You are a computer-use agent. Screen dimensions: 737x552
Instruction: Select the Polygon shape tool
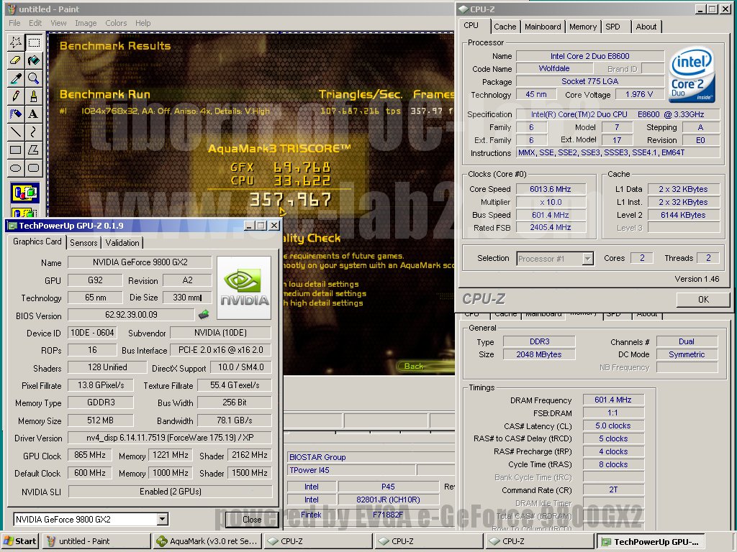pos(34,149)
